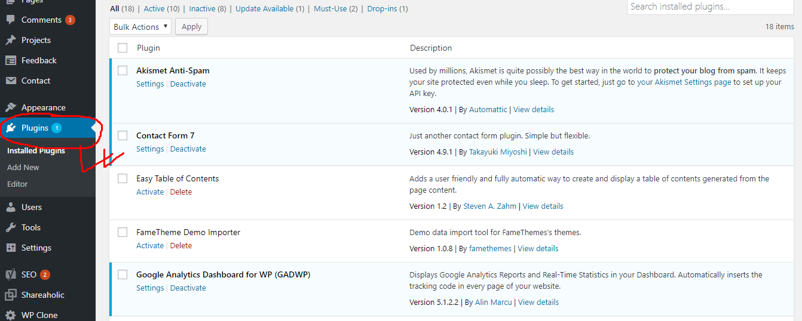The image size is (802, 321).
Task: Open the WP Clone menu
Action: (x=47, y=315)
